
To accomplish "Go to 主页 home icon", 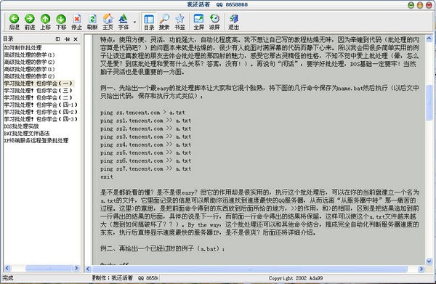I will [x=108, y=19].
